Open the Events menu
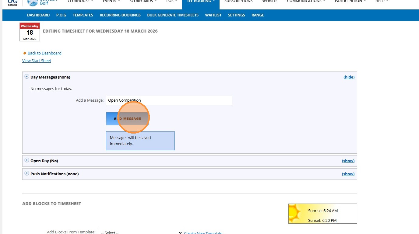The image size is (419, 234). (111, 2)
